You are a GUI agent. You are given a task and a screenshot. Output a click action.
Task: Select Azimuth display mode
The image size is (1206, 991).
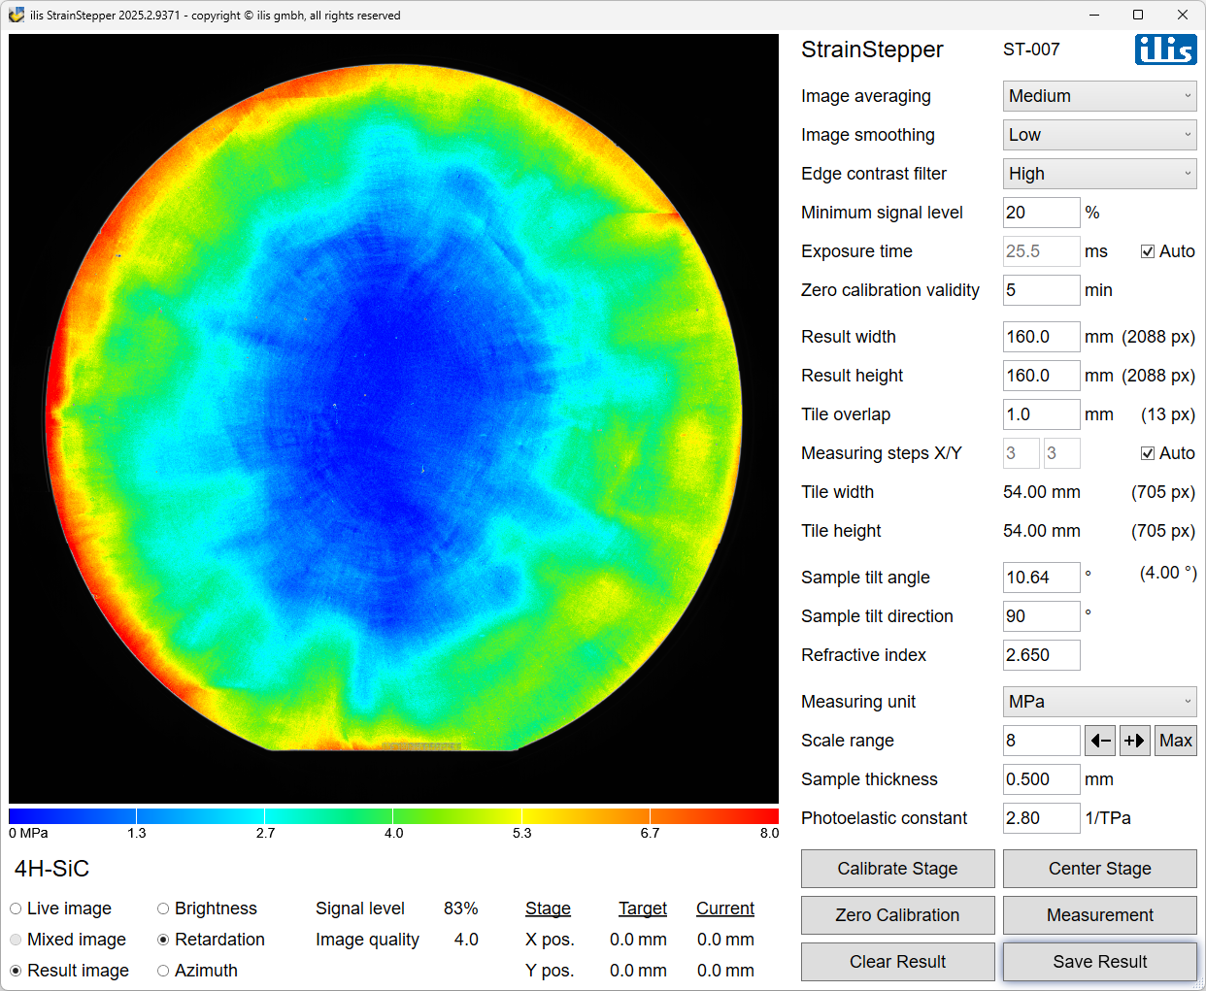click(163, 971)
